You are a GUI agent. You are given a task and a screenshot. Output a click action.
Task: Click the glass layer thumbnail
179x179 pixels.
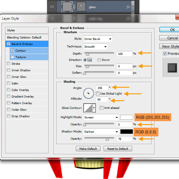point(67,7)
